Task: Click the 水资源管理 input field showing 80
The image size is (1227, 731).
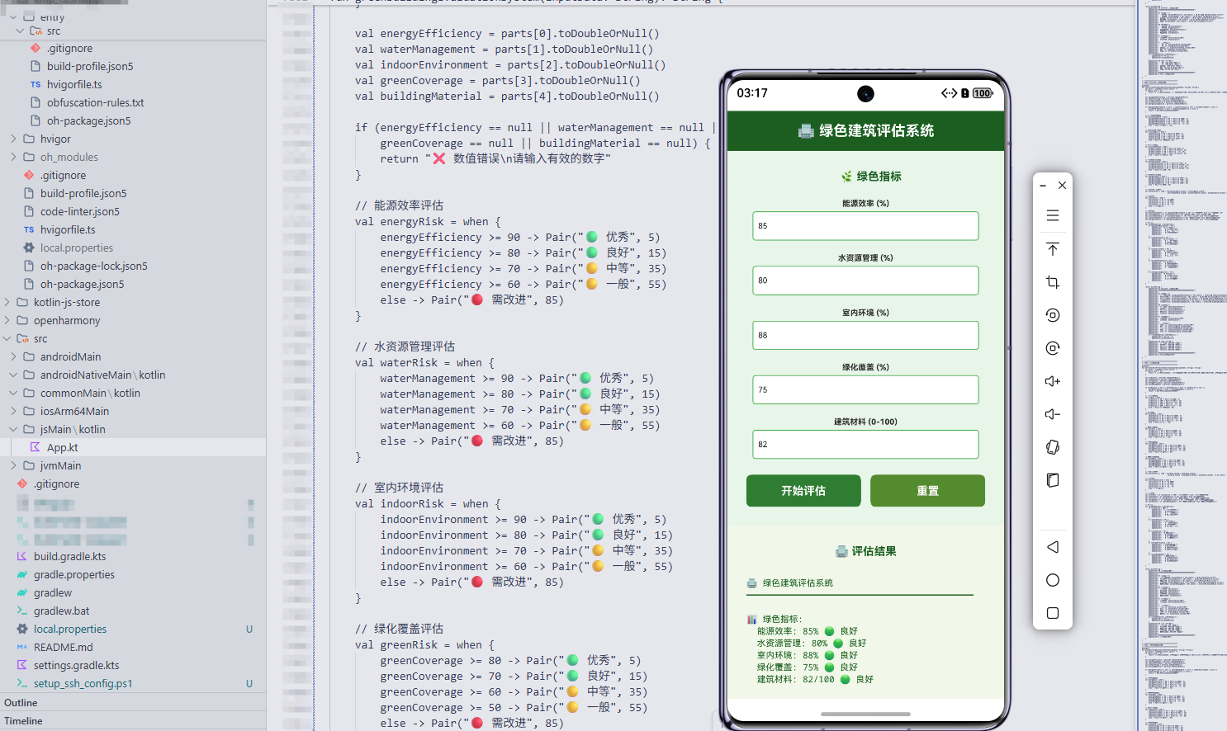Action: [865, 281]
